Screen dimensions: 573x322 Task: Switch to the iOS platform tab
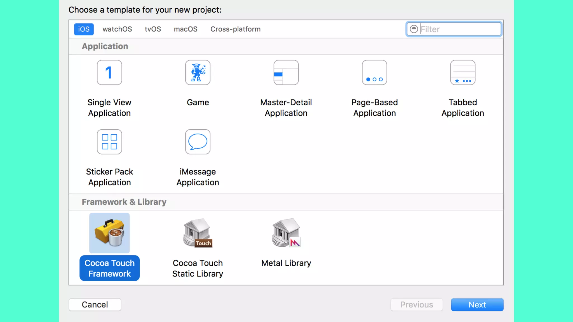[x=84, y=29]
